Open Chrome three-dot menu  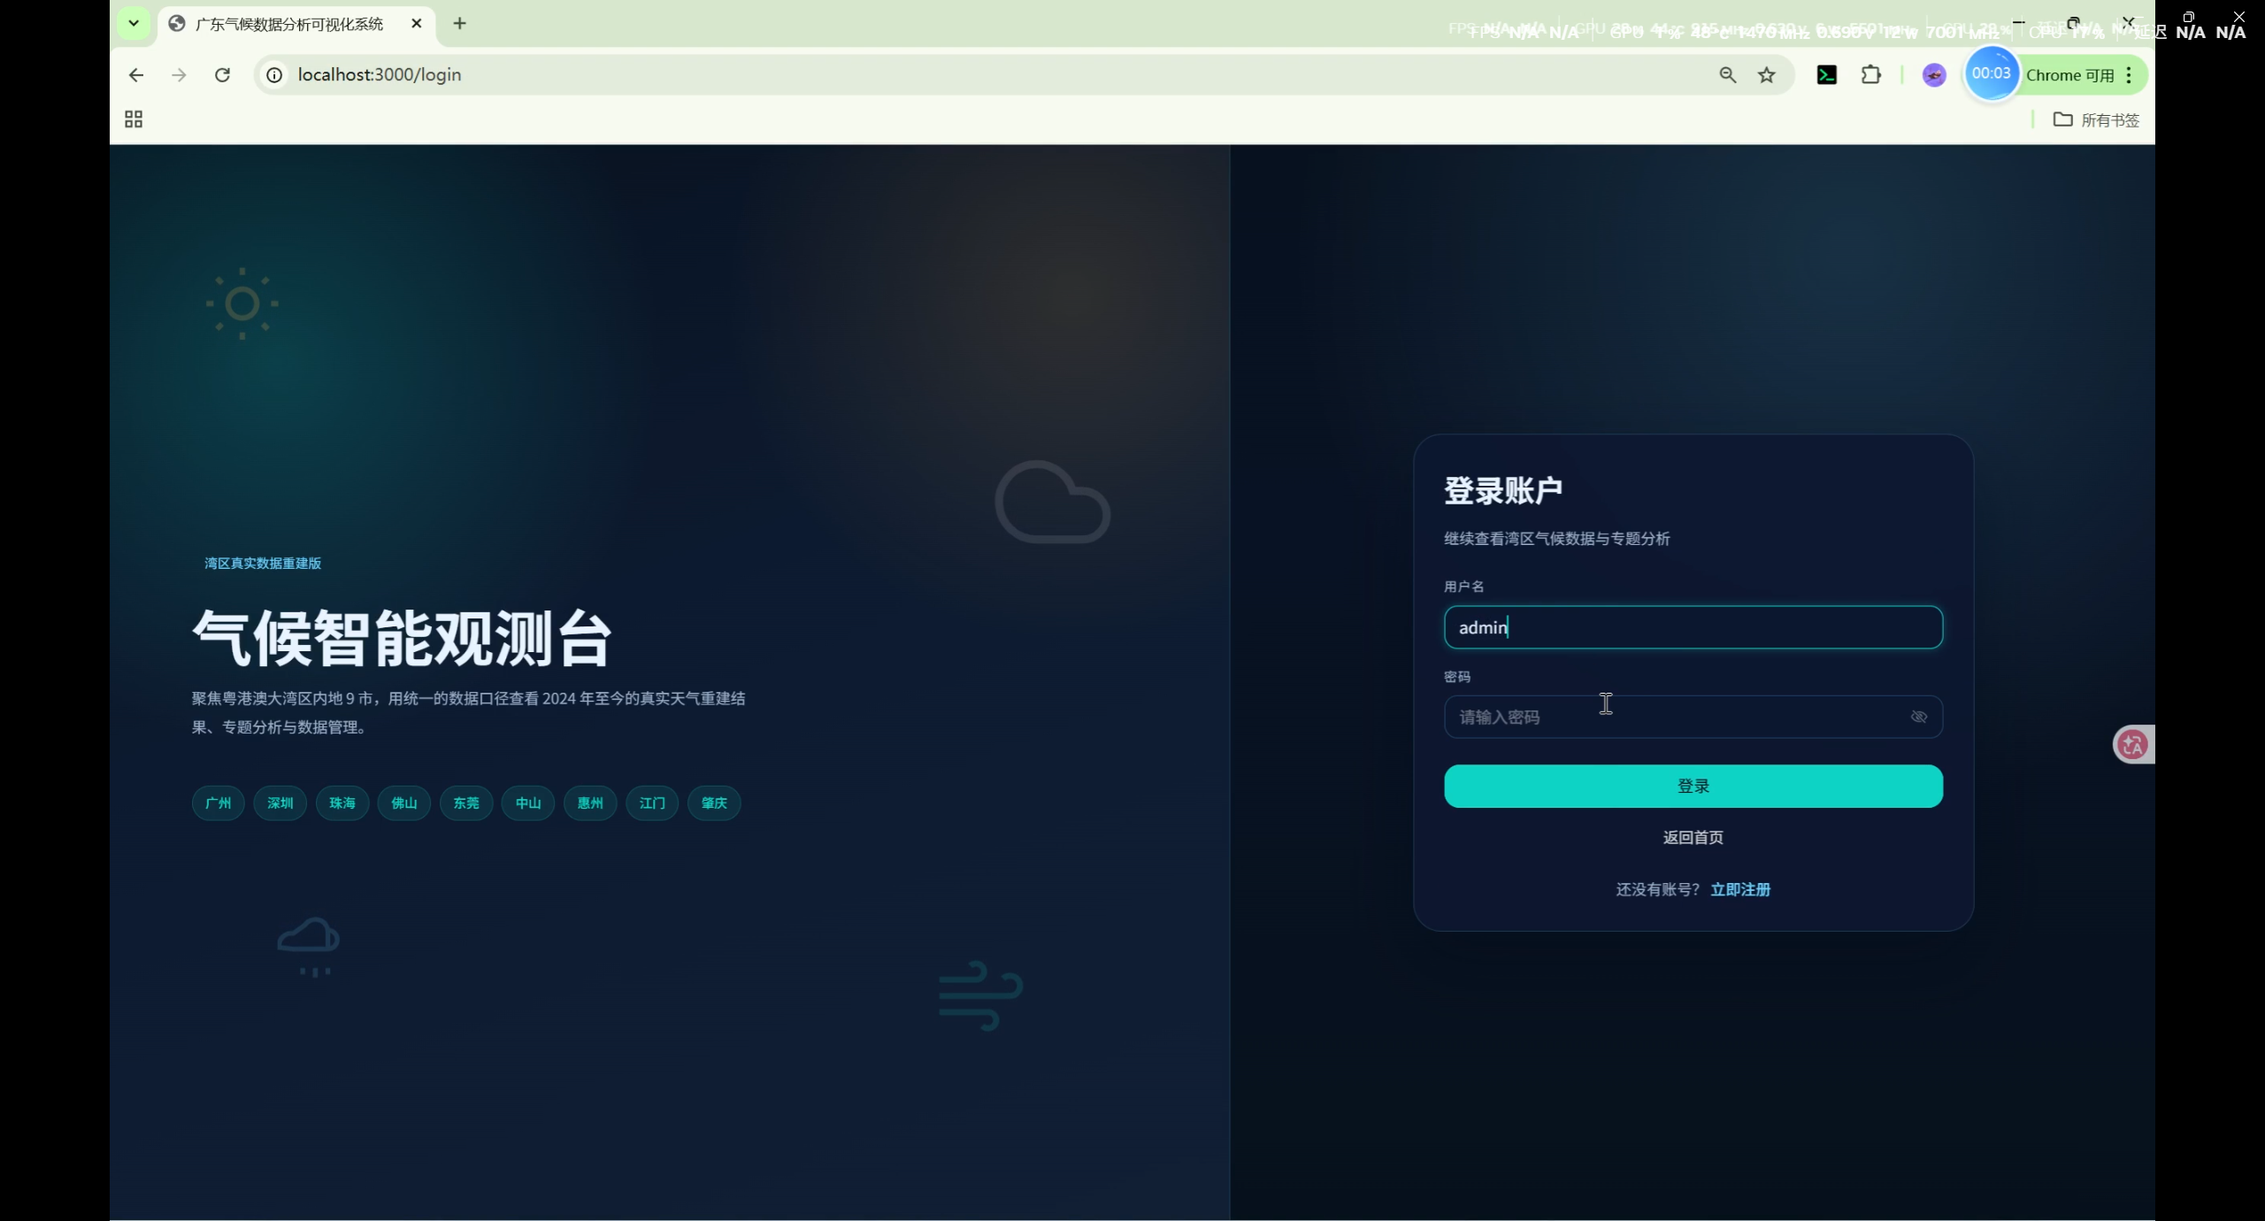click(x=2129, y=75)
